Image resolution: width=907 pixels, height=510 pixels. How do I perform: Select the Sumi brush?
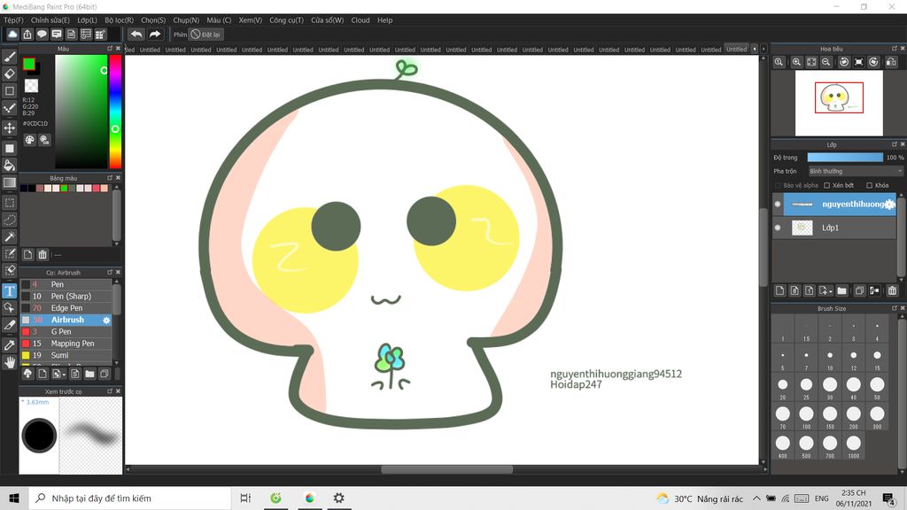click(66, 356)
